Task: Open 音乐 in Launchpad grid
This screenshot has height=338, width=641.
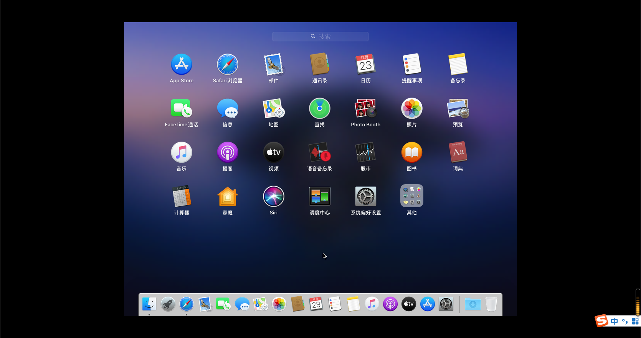Action: pyautogui.click(x=182, y=152)
